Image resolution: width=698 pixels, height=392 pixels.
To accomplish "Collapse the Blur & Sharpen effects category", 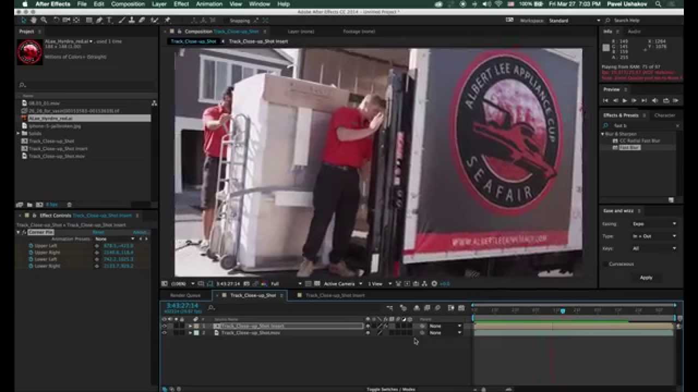I will (603, 134).
